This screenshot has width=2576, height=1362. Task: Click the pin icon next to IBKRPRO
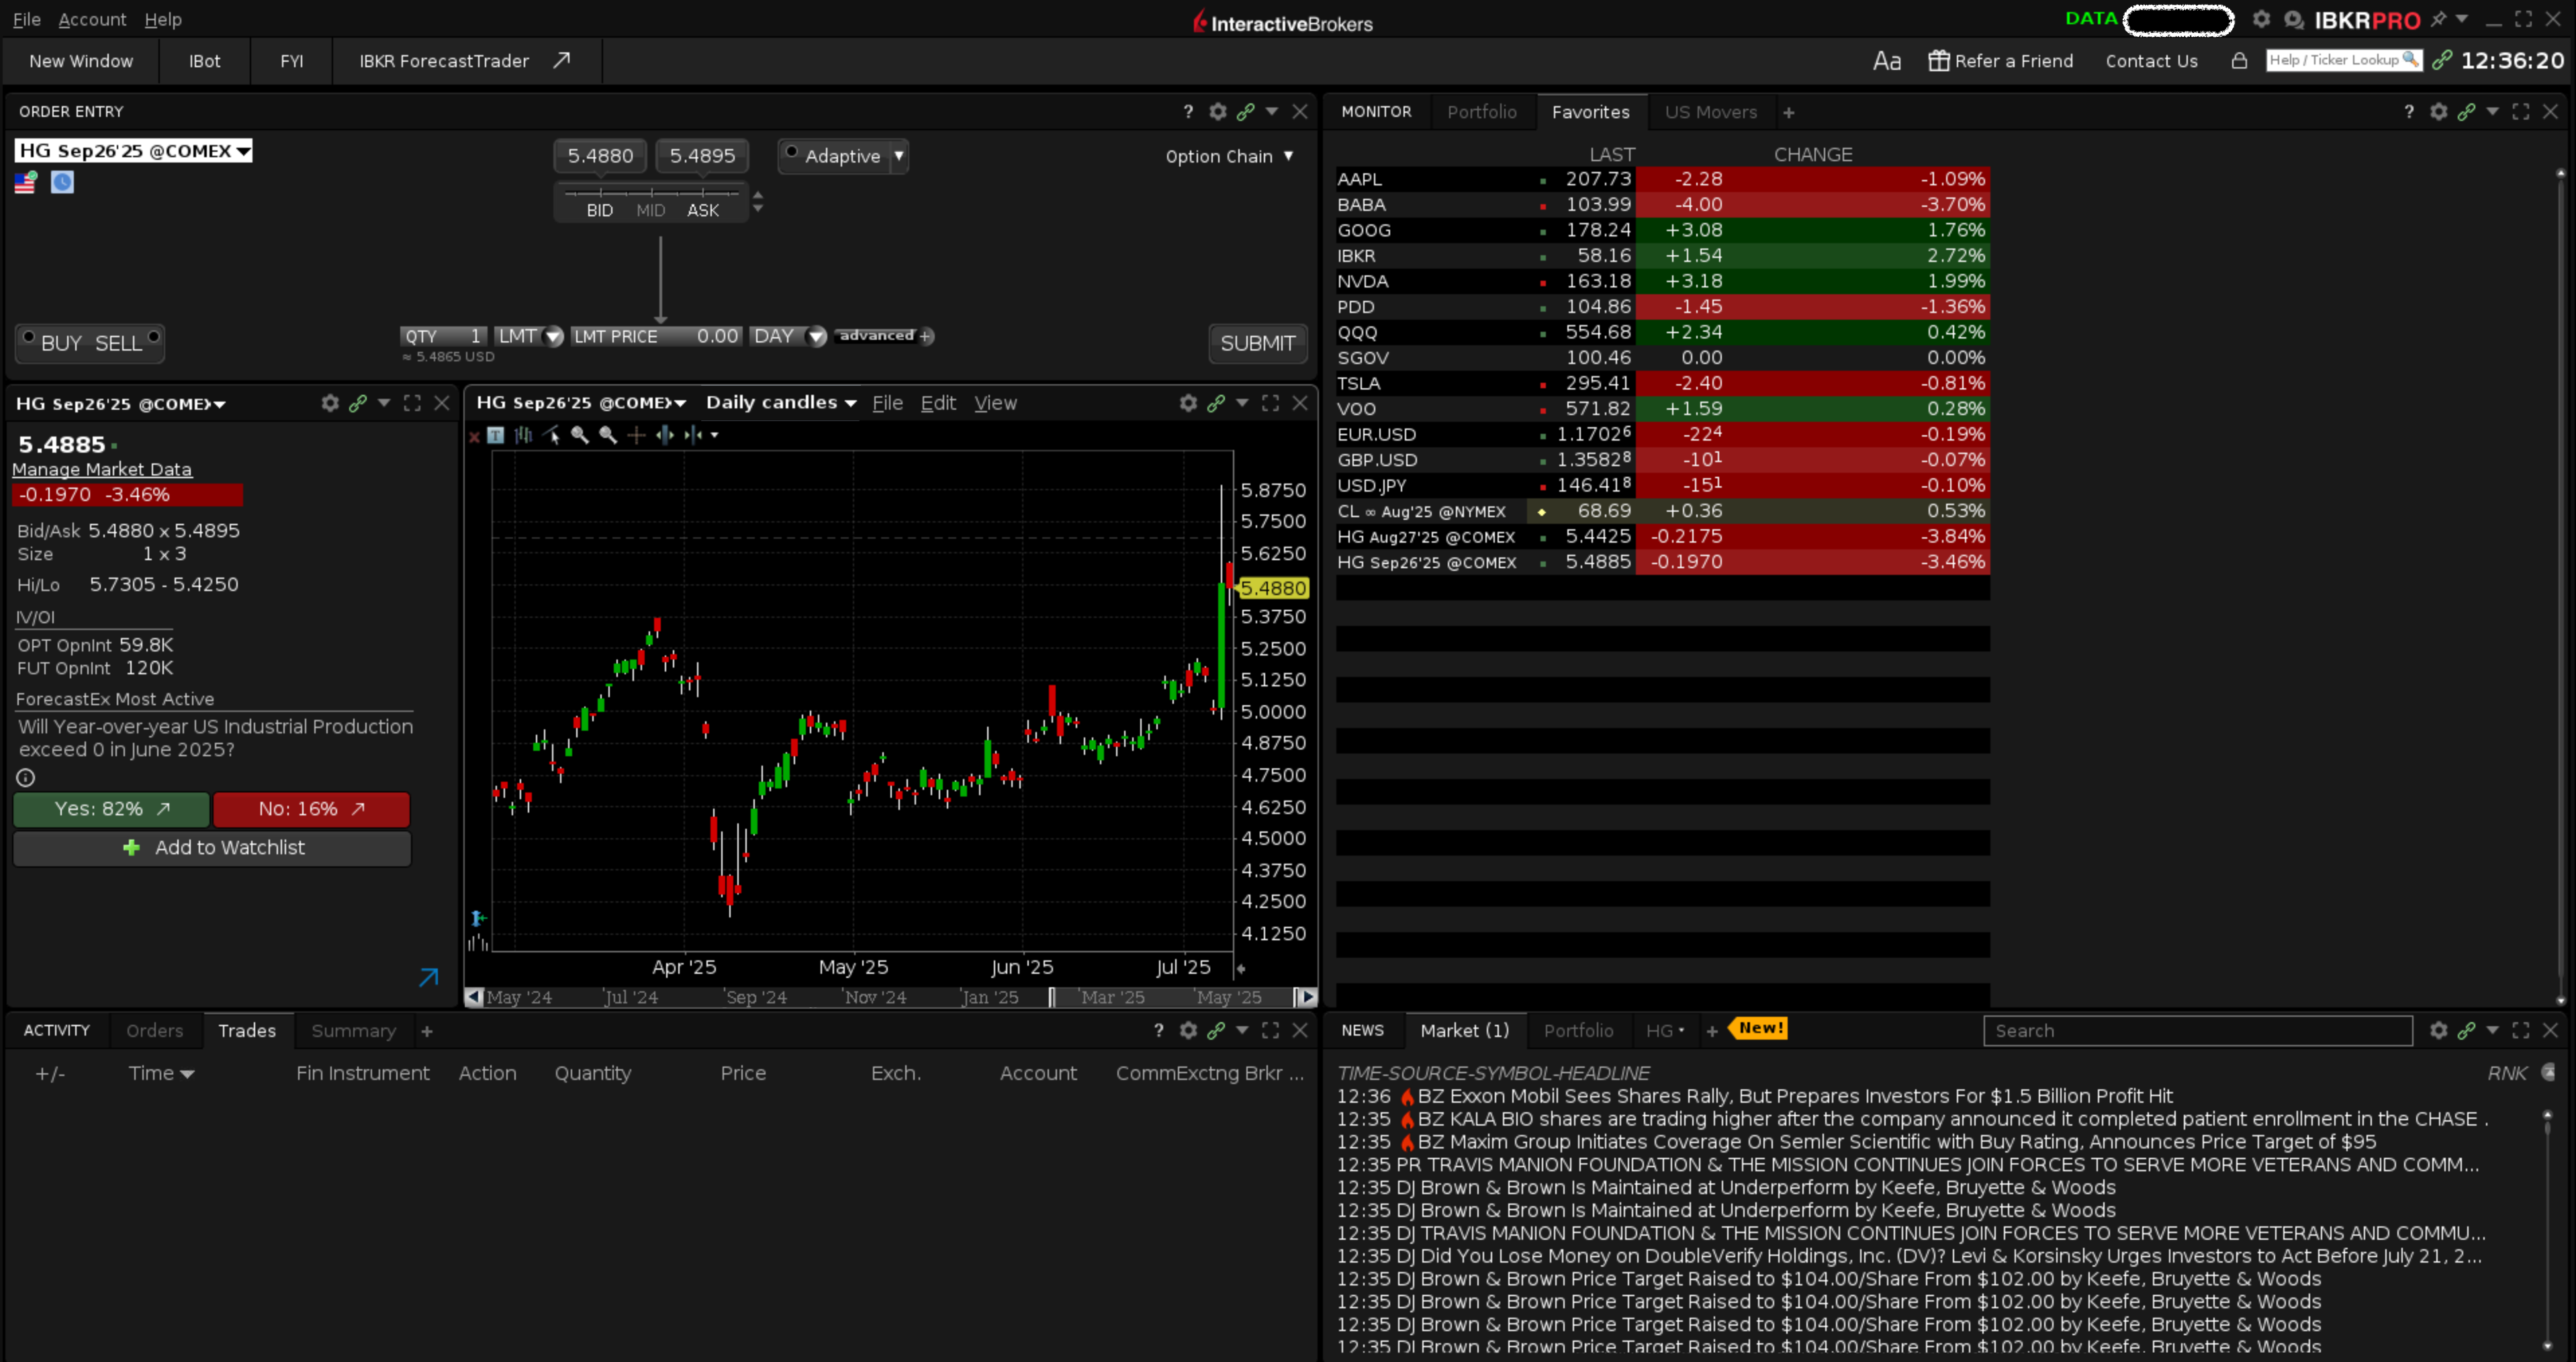[2438, 19]
